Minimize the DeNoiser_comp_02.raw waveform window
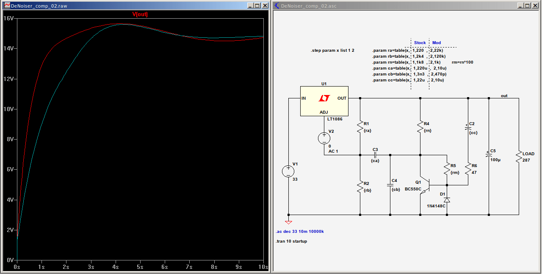Viewport: 542px width, 274px height. [x=250, y=6]
